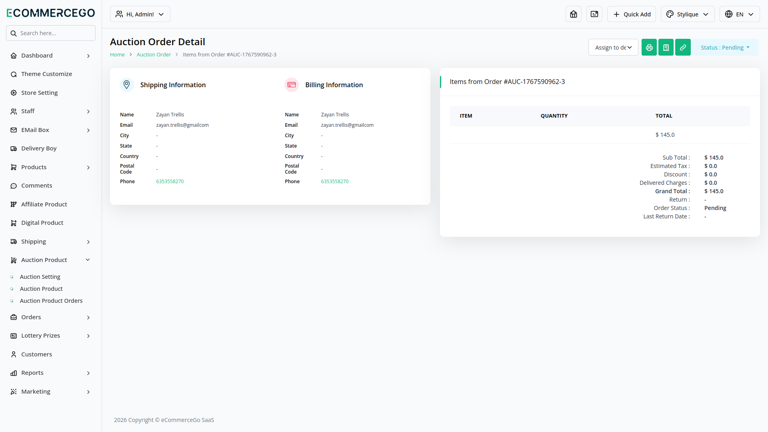
Task: Expand the Reports menu chevron
Action: (88, 373)
